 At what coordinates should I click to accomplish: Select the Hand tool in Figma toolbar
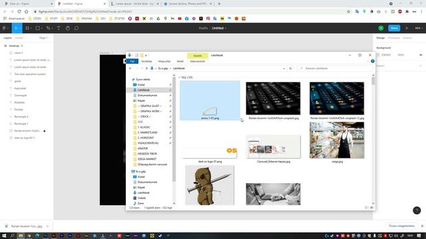[68, 28]
